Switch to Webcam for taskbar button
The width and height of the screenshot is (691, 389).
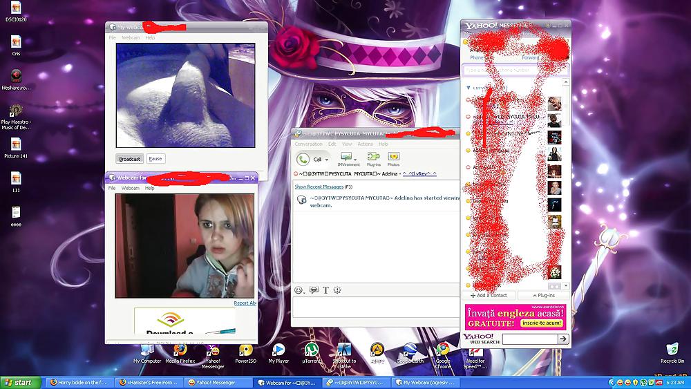(x=287, y=382)
